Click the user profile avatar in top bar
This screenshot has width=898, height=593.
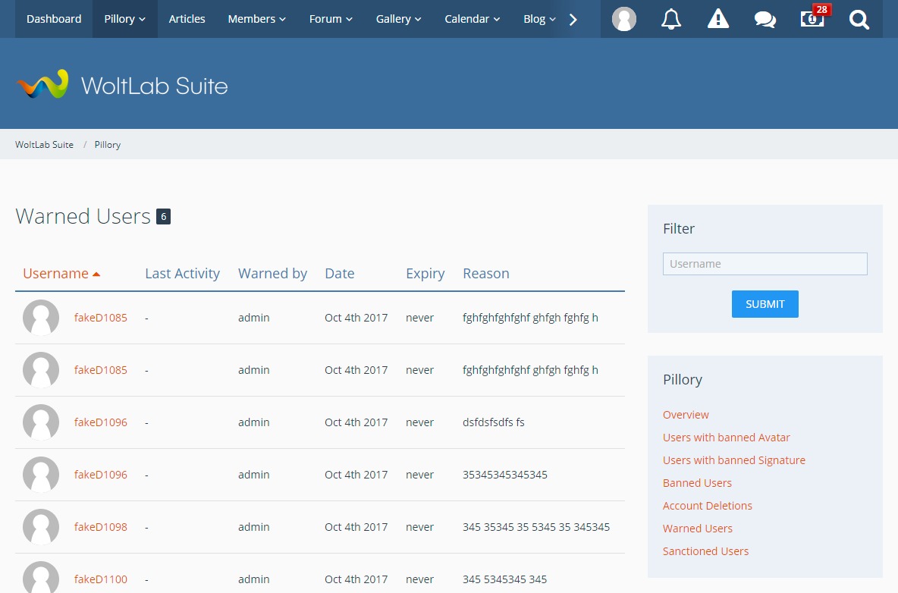(623, 19)
